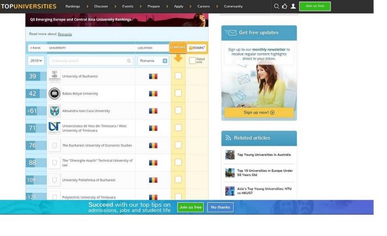387x236 pixels.
Task: Open the user profile icon in header
Action: [x=293, y=7]
